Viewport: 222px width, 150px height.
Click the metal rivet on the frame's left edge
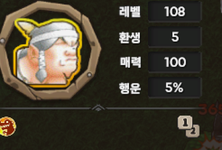click(2, 41)
